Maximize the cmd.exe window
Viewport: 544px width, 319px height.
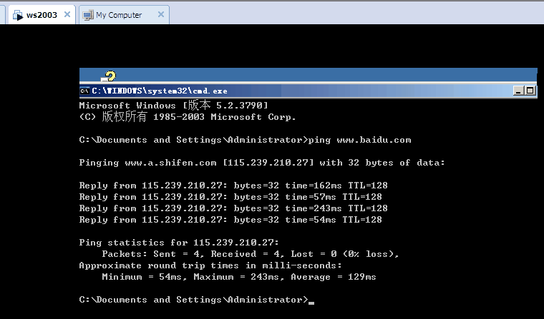tap(530, 91)
